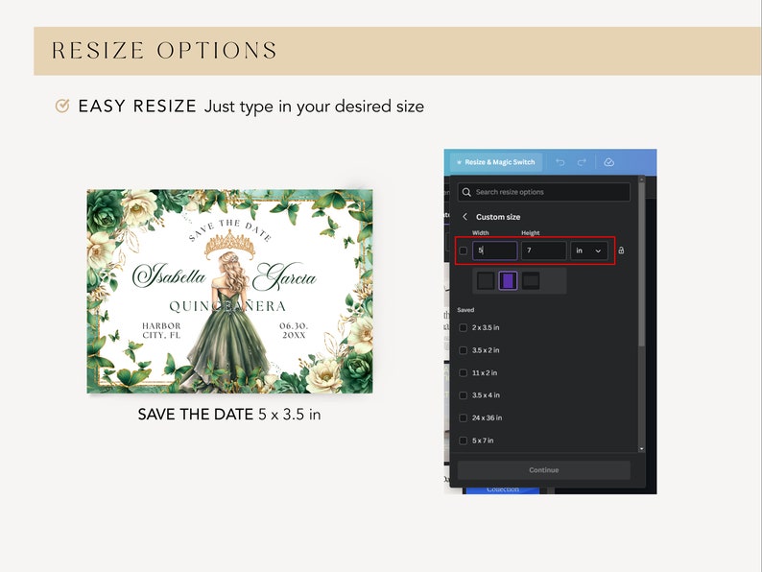Tick the custom size checkbox
Viewport: 762px width, 572px height.
[x=464, y=250]
